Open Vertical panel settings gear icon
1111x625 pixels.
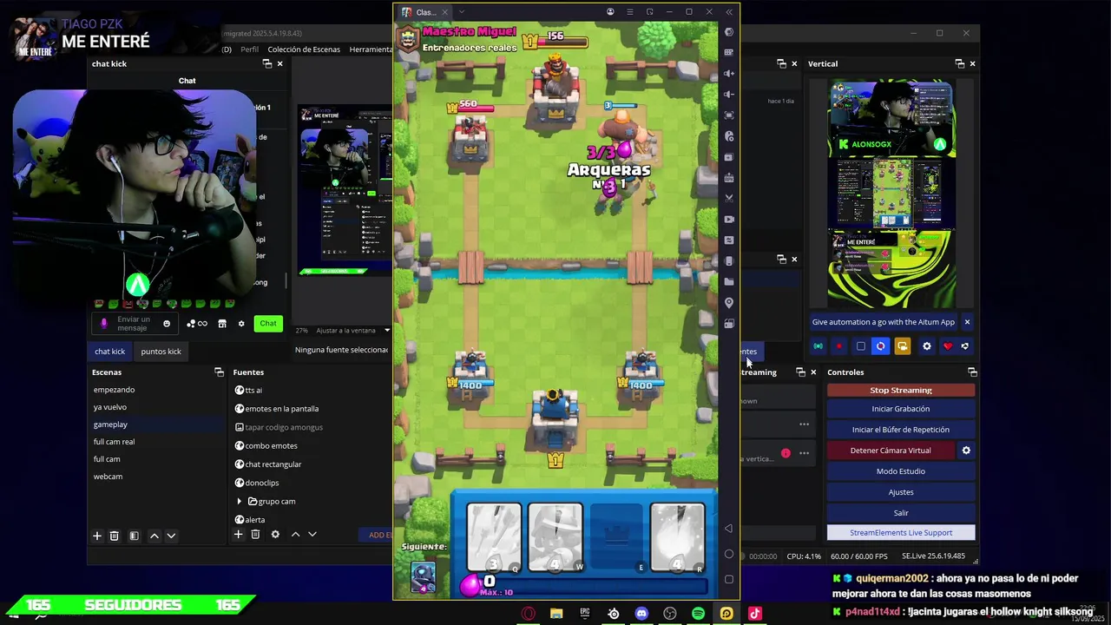tap(926, 346)
